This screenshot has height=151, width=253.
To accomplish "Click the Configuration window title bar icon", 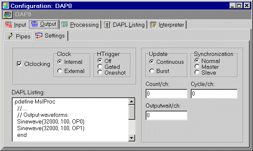I will 6,6.
